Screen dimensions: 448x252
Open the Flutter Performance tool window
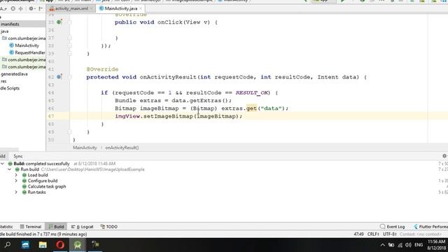pyautogui.click(x=430, y=227)
